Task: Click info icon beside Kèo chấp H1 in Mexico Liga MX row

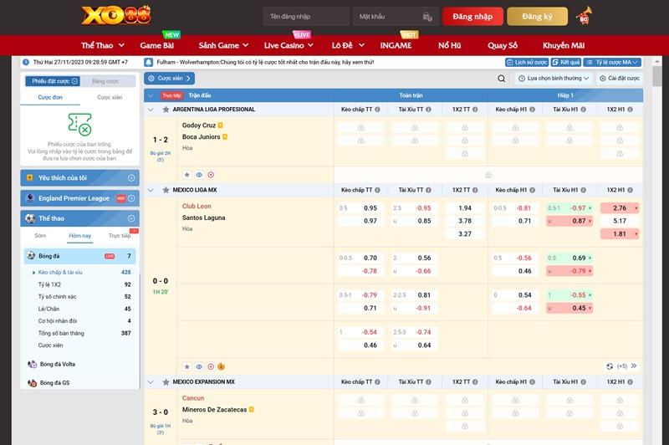Action: coord(532,190)
